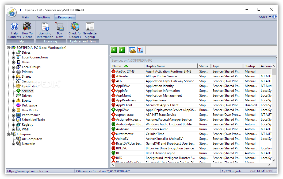Click the green Services gear icon
283x179 pixels.
pyautogui.click(x=18, y=91)
